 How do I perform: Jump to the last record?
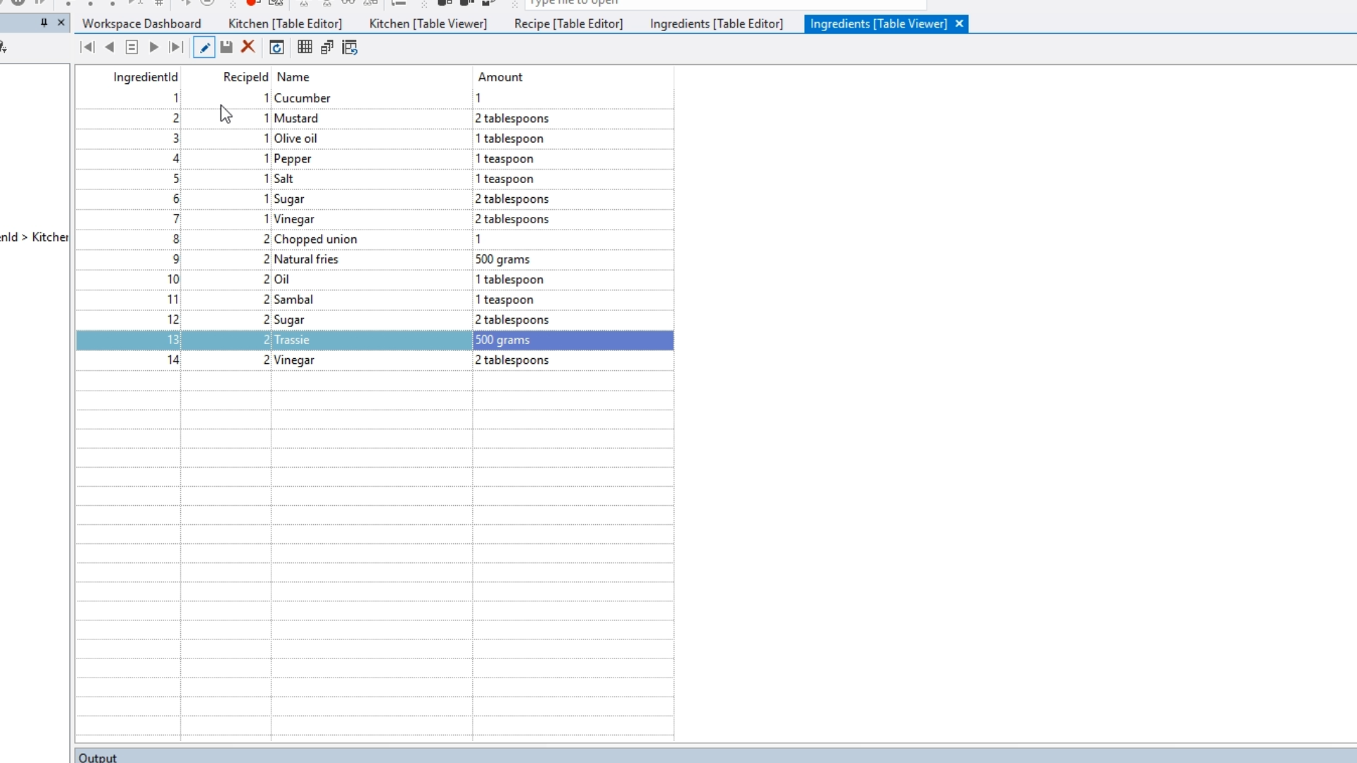[176, 47]
